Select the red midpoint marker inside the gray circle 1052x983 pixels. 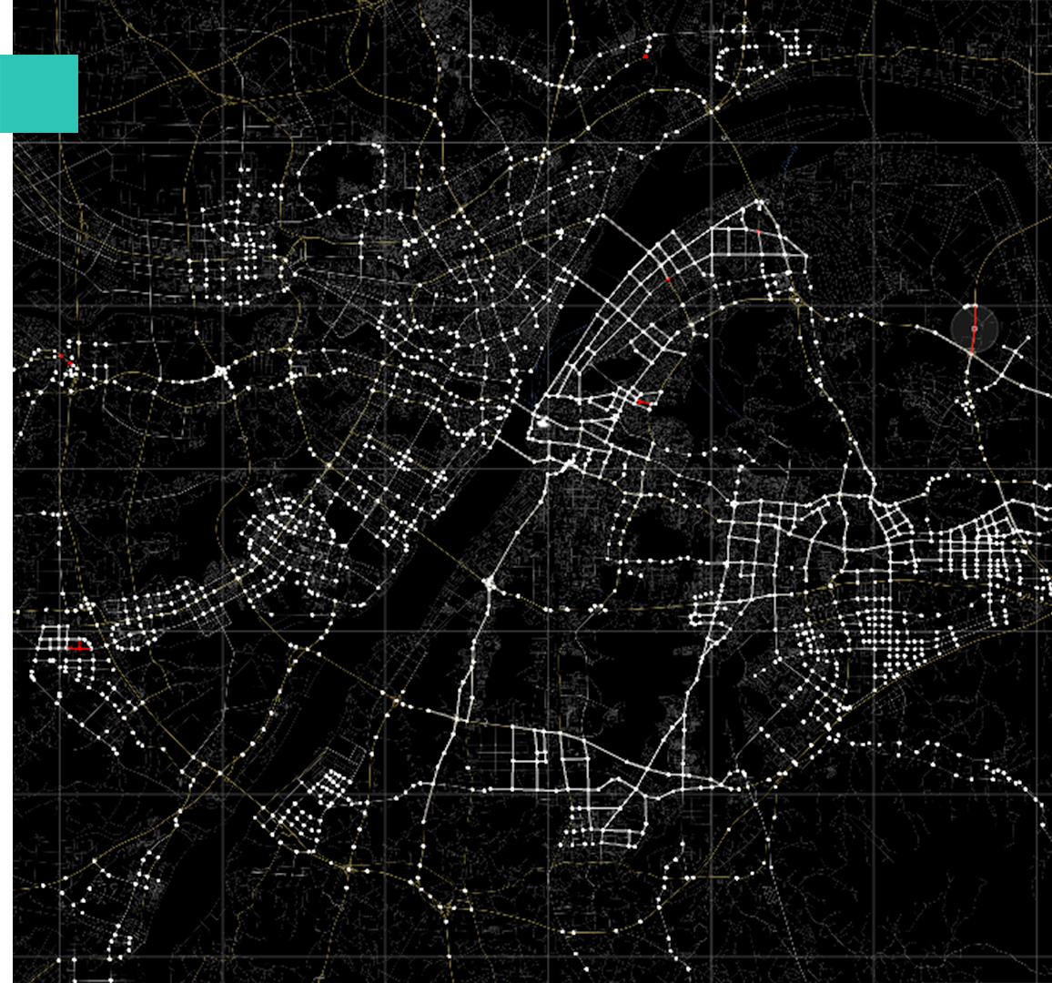point(974,329)
